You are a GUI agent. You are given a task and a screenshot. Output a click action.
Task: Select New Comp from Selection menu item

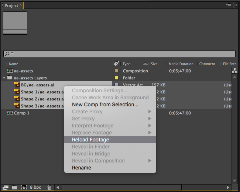(x=105, y=104)
